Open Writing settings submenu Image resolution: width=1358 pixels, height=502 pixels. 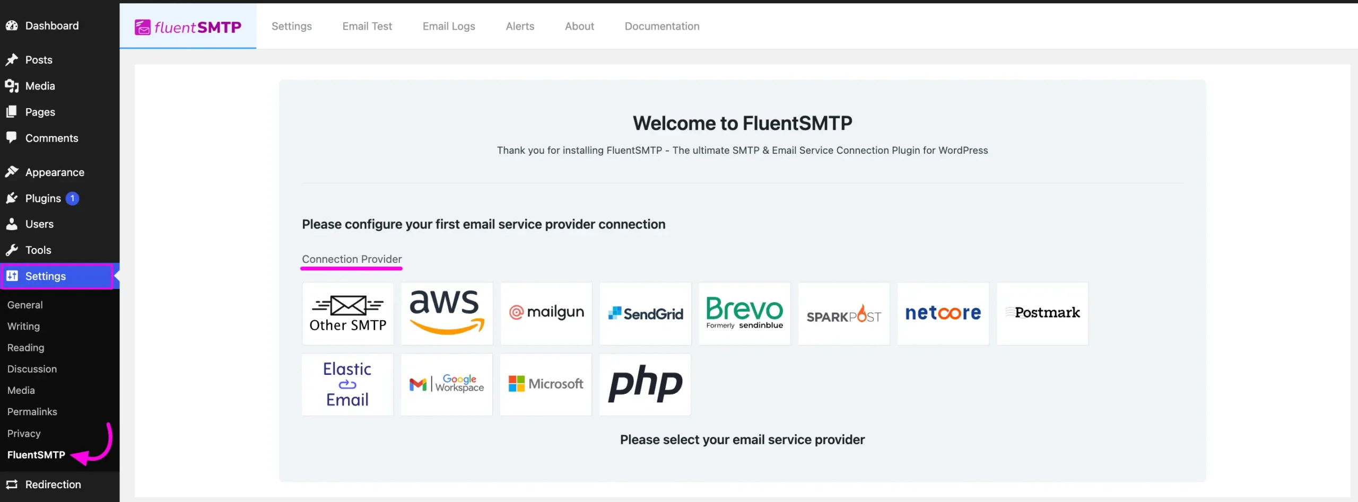[23, 326]
